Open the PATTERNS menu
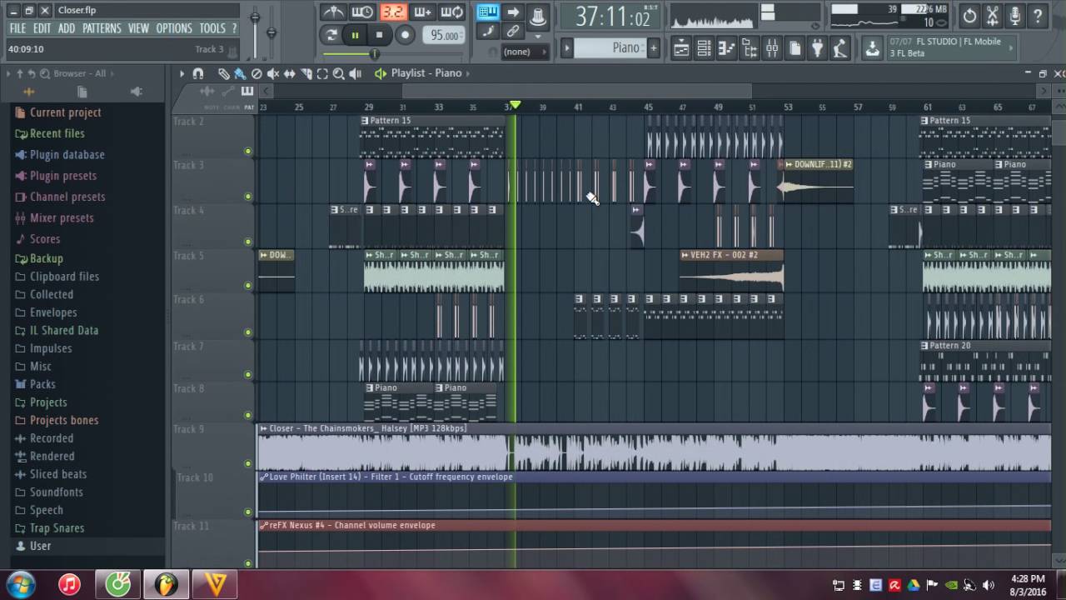This screenshot has height=600, width=1066. tap(102, 28)
